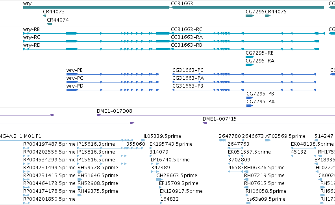The image size is (335, 205).
Task: Click the wry-PB protein label
Action: click(x=74, y=70)
